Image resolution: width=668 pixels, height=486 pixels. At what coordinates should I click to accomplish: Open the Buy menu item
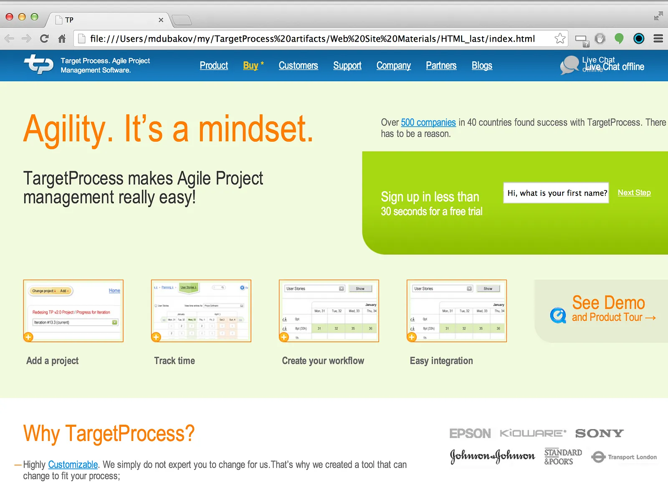[x=250, y=65]
